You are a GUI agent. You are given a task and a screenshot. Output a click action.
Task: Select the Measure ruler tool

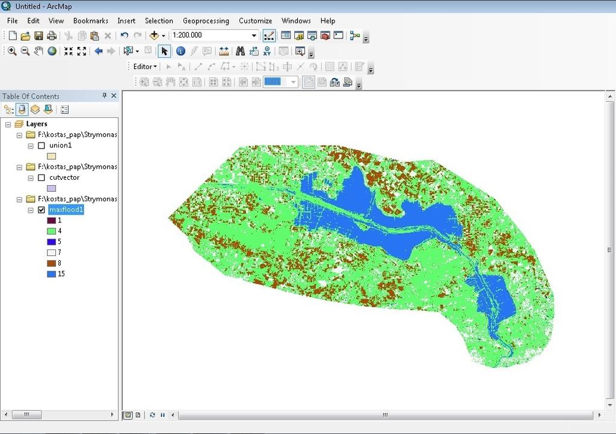224,51
